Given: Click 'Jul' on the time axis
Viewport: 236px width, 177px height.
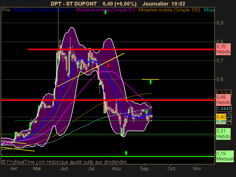Looking at the screenshot, I should point(91,168).
